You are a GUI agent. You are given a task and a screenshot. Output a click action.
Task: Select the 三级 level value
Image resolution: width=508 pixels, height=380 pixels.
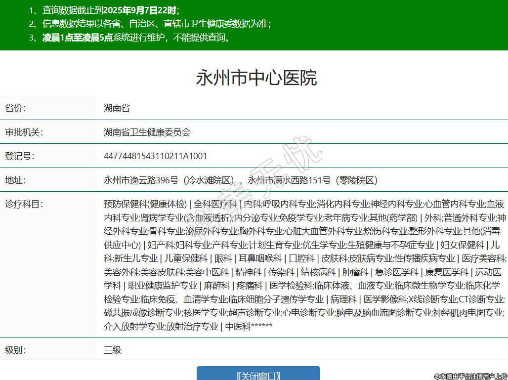pyautogui.click(x=112, y=350)
